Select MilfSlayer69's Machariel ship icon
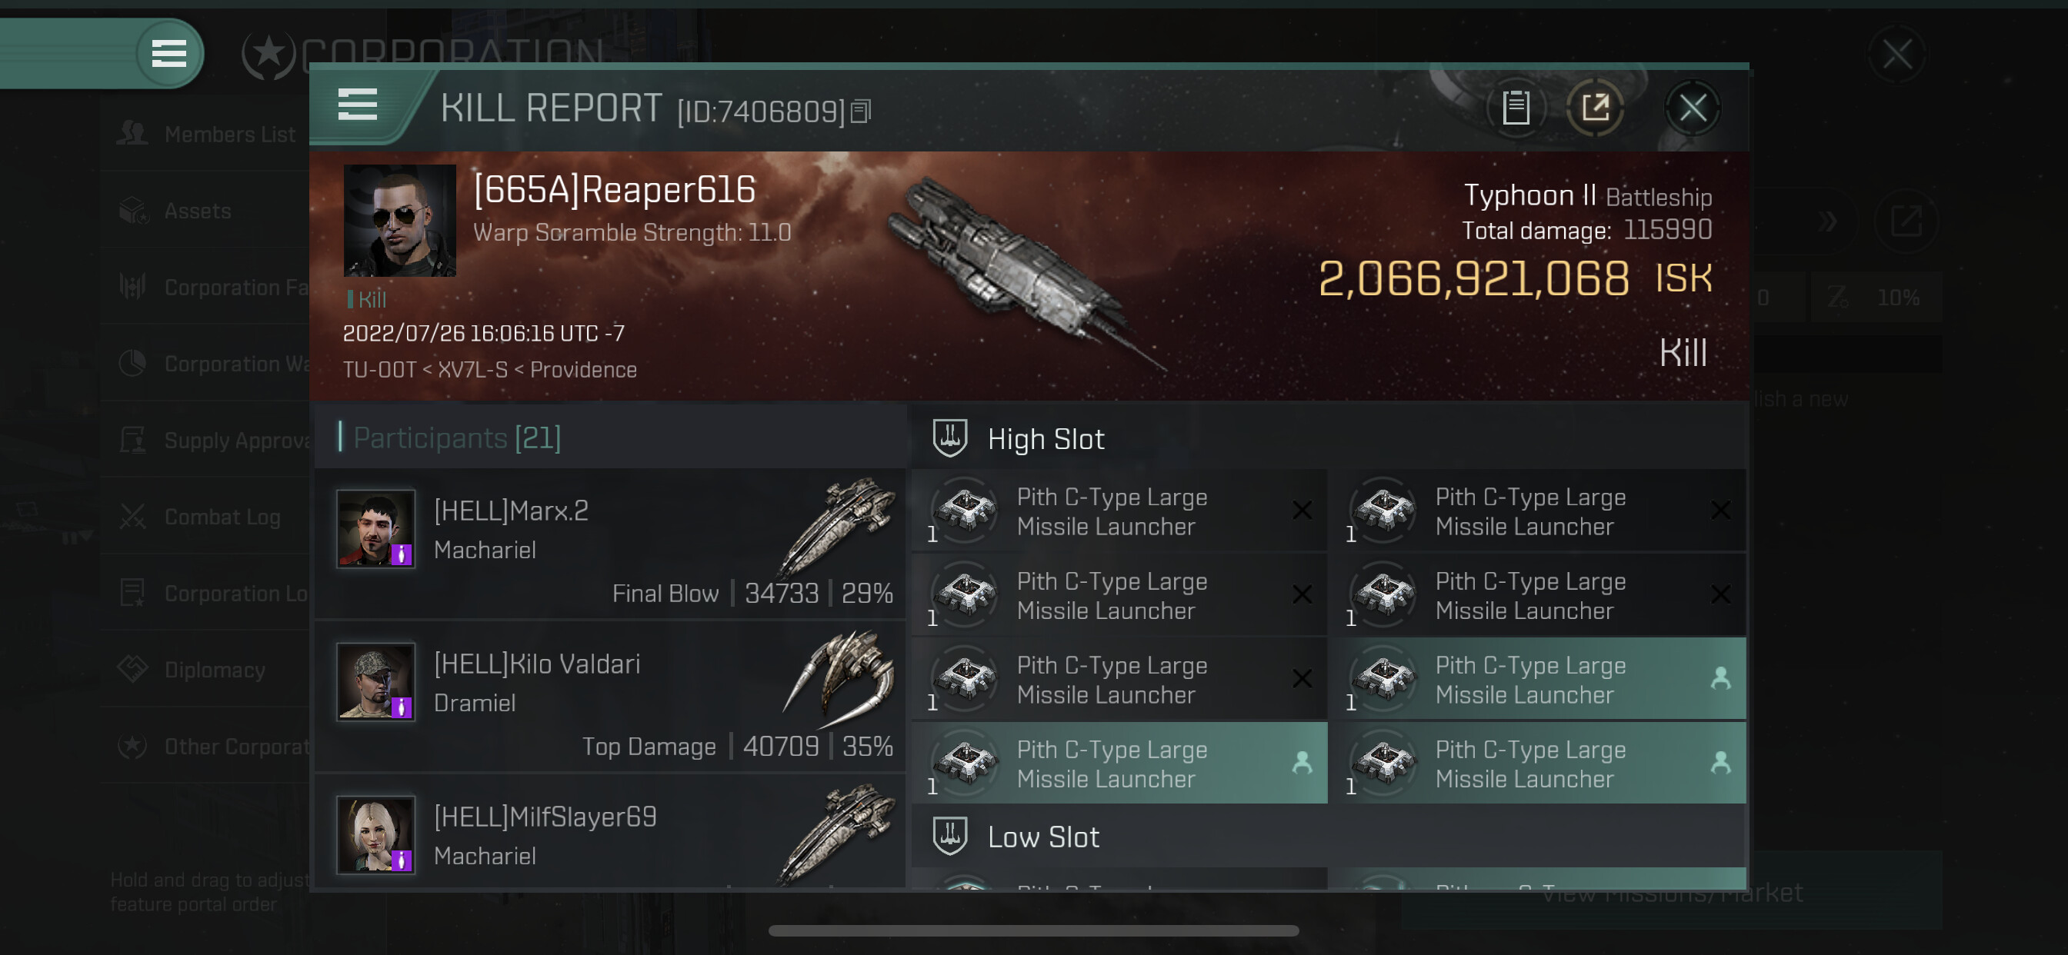This screenshot has height=955, width=2068. pyautogui.click(x=836, y=834)
